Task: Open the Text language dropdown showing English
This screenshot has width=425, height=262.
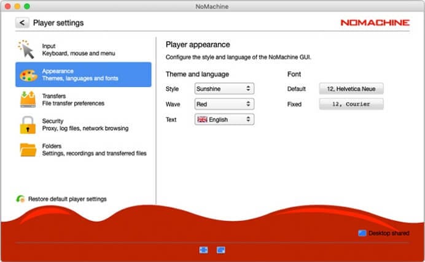Action: click(224, 120)
